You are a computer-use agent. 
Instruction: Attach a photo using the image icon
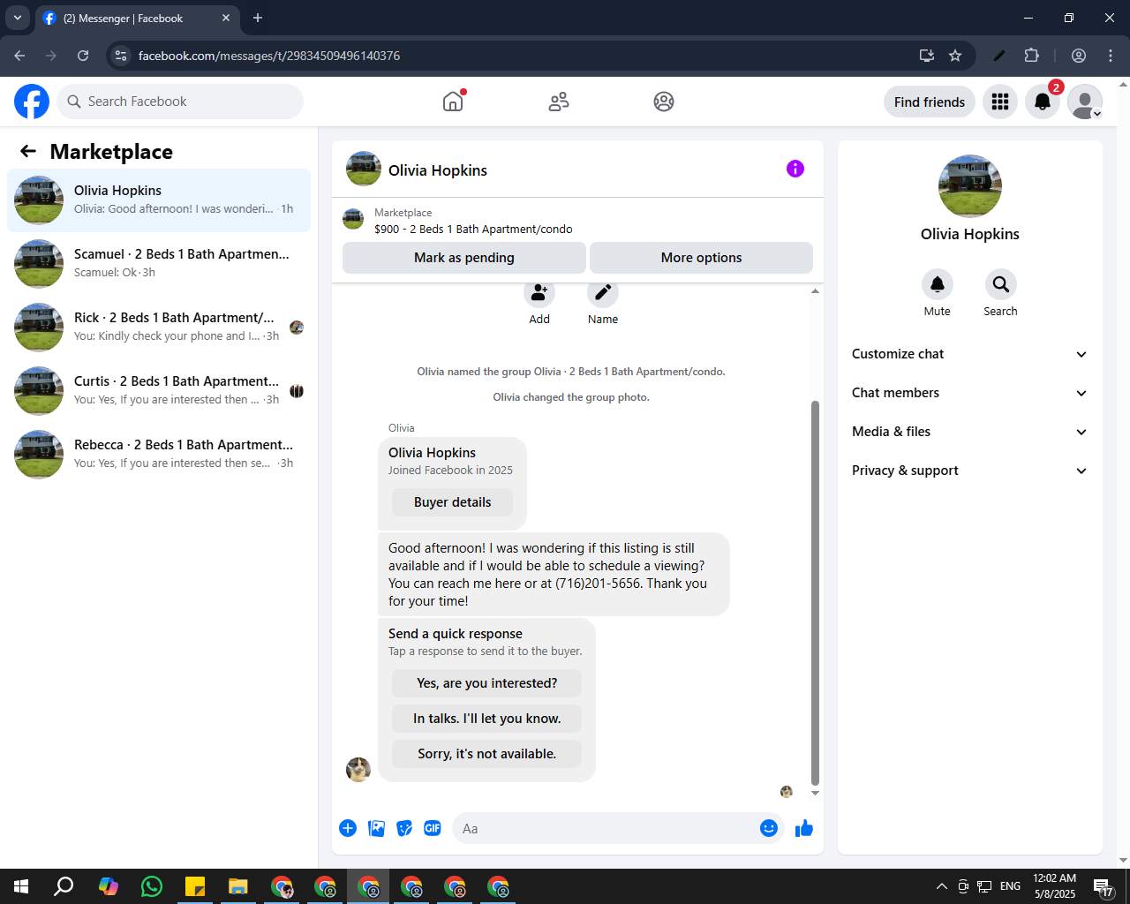pyautogui.click(x=376, y=828)
